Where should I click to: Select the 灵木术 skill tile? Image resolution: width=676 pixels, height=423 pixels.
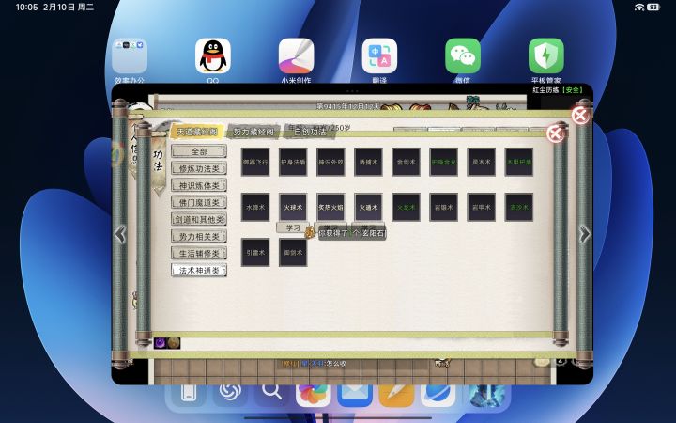pyautogui.click(x=481, y=162)
